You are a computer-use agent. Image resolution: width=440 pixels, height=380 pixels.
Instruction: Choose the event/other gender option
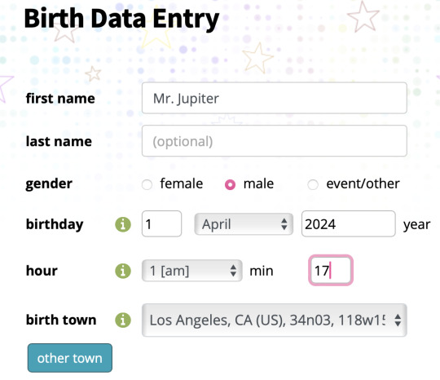313,184
